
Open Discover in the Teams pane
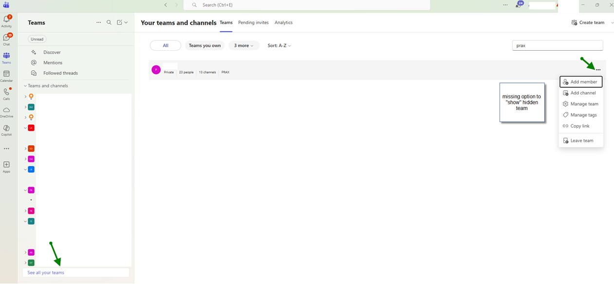pyautogui.click(x=52, y=52)
